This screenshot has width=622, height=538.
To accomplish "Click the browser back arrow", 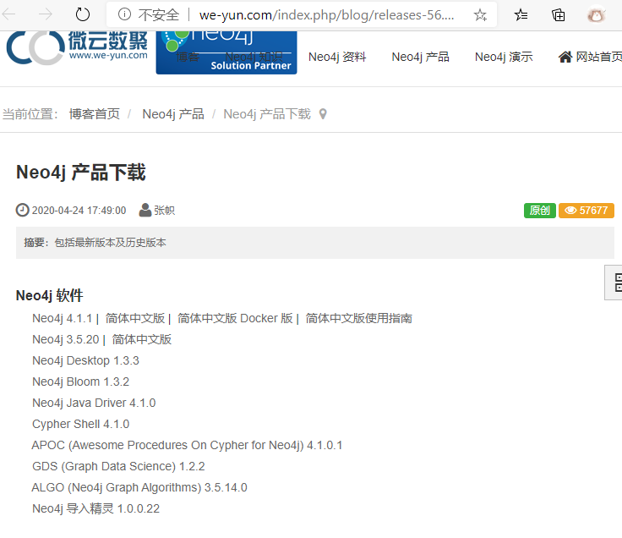I will pos(8,14).
